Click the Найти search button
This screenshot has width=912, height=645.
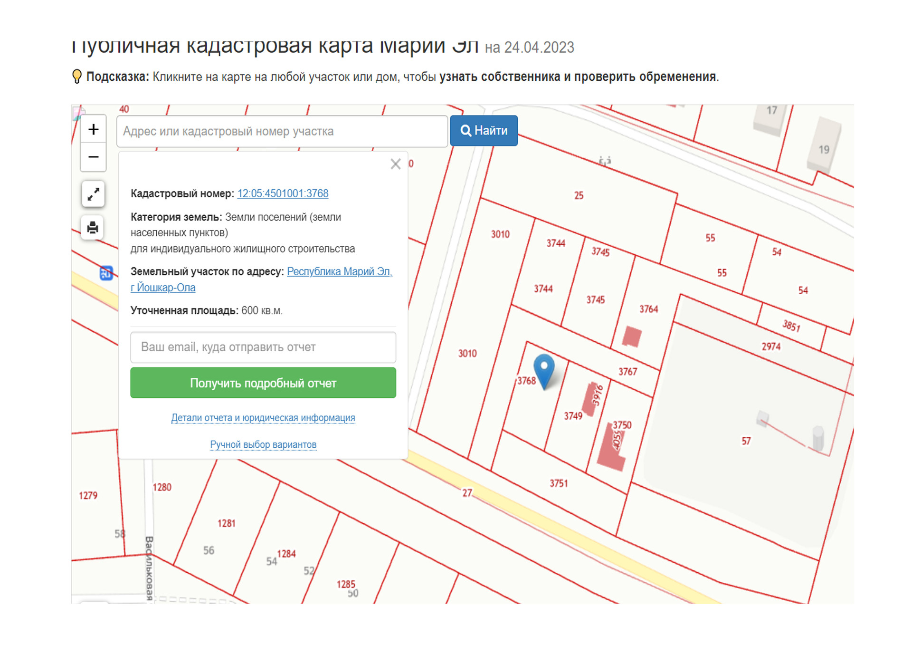[x=484, y=131]
